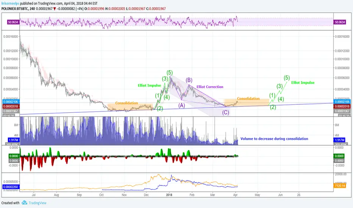353x208 pixels.
Task: Click the red down-triangle price change icon
Action: pyautogui.click(x=55, y=9)
